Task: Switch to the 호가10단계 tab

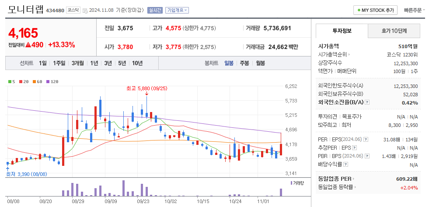Action: [394, 31]
